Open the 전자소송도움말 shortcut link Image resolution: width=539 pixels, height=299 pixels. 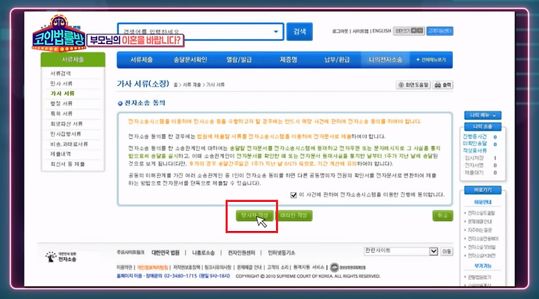(481, 213)
